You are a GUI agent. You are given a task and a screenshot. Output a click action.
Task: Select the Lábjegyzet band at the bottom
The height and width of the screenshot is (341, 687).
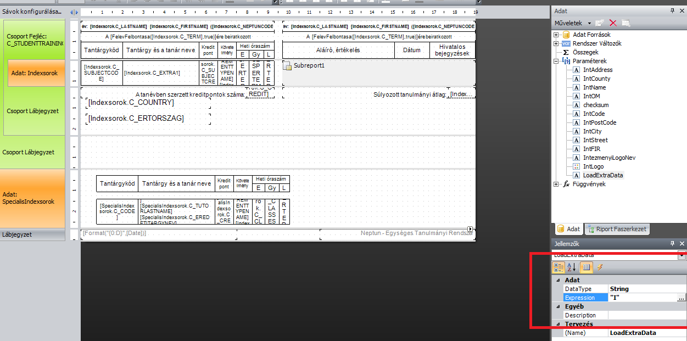point(32,234)
